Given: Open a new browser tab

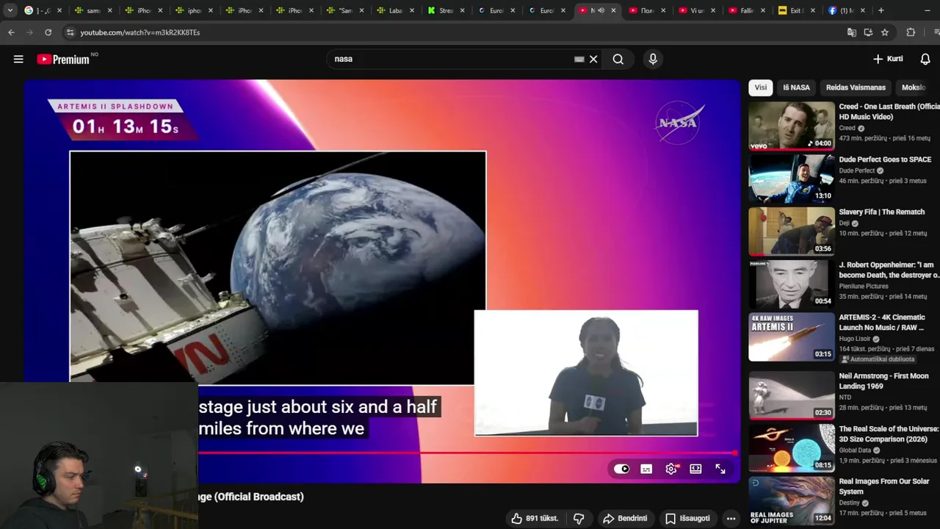Looking at the screenshot, I should tap(881, 10).
